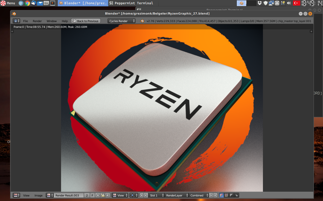Launch Chromium browser from panel
323x201 pixels.
coord(21,3)
